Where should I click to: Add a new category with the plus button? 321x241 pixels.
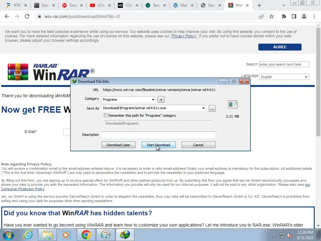coord(161,99)
